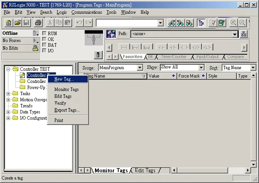This screenshot has width=259, height=183.
Task: Open the Sort Tag Name dropdown
Action: click(x=253, y=68)
